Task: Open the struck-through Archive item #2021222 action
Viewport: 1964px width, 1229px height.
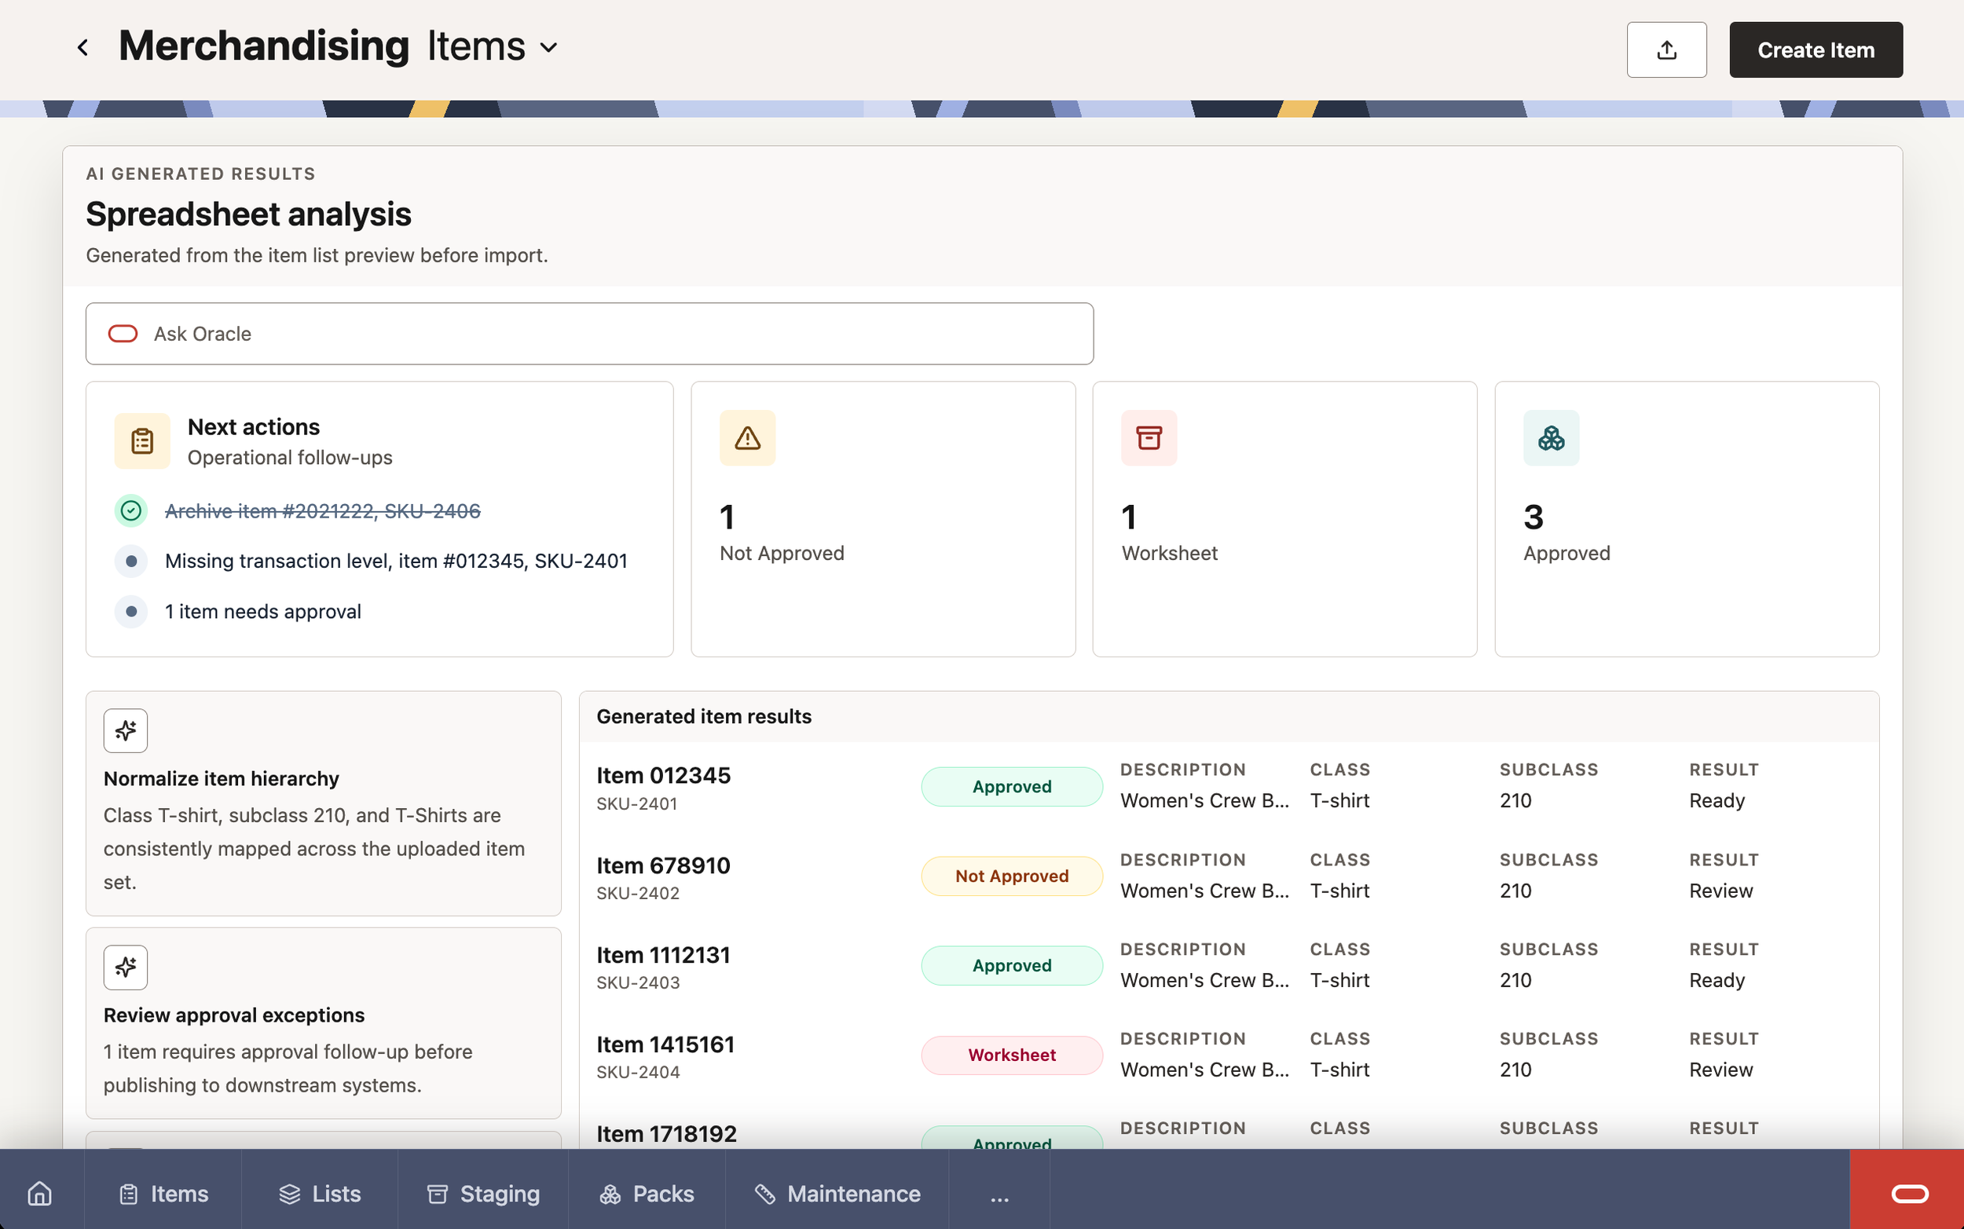Action: pyautogui.click(x=323, y=510)
